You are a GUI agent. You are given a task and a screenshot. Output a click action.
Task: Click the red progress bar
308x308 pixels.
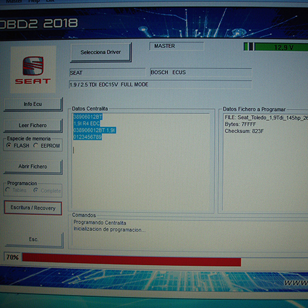click(131, 259)
